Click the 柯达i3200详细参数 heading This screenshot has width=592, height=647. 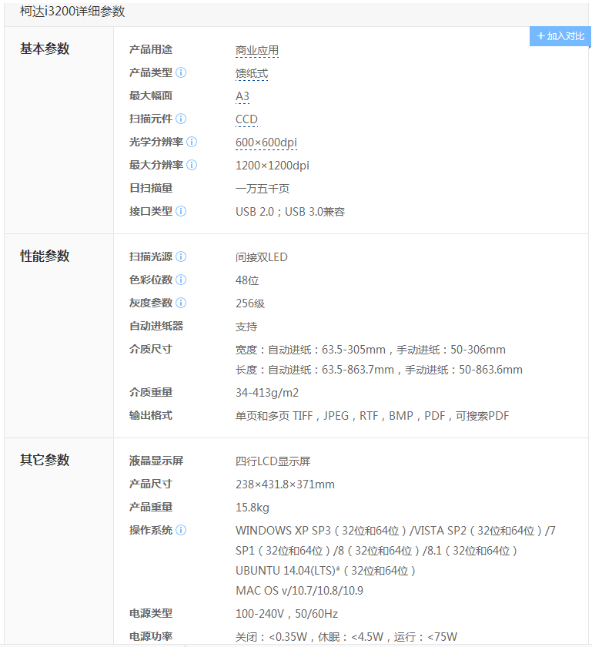click(x=72, y=11)
